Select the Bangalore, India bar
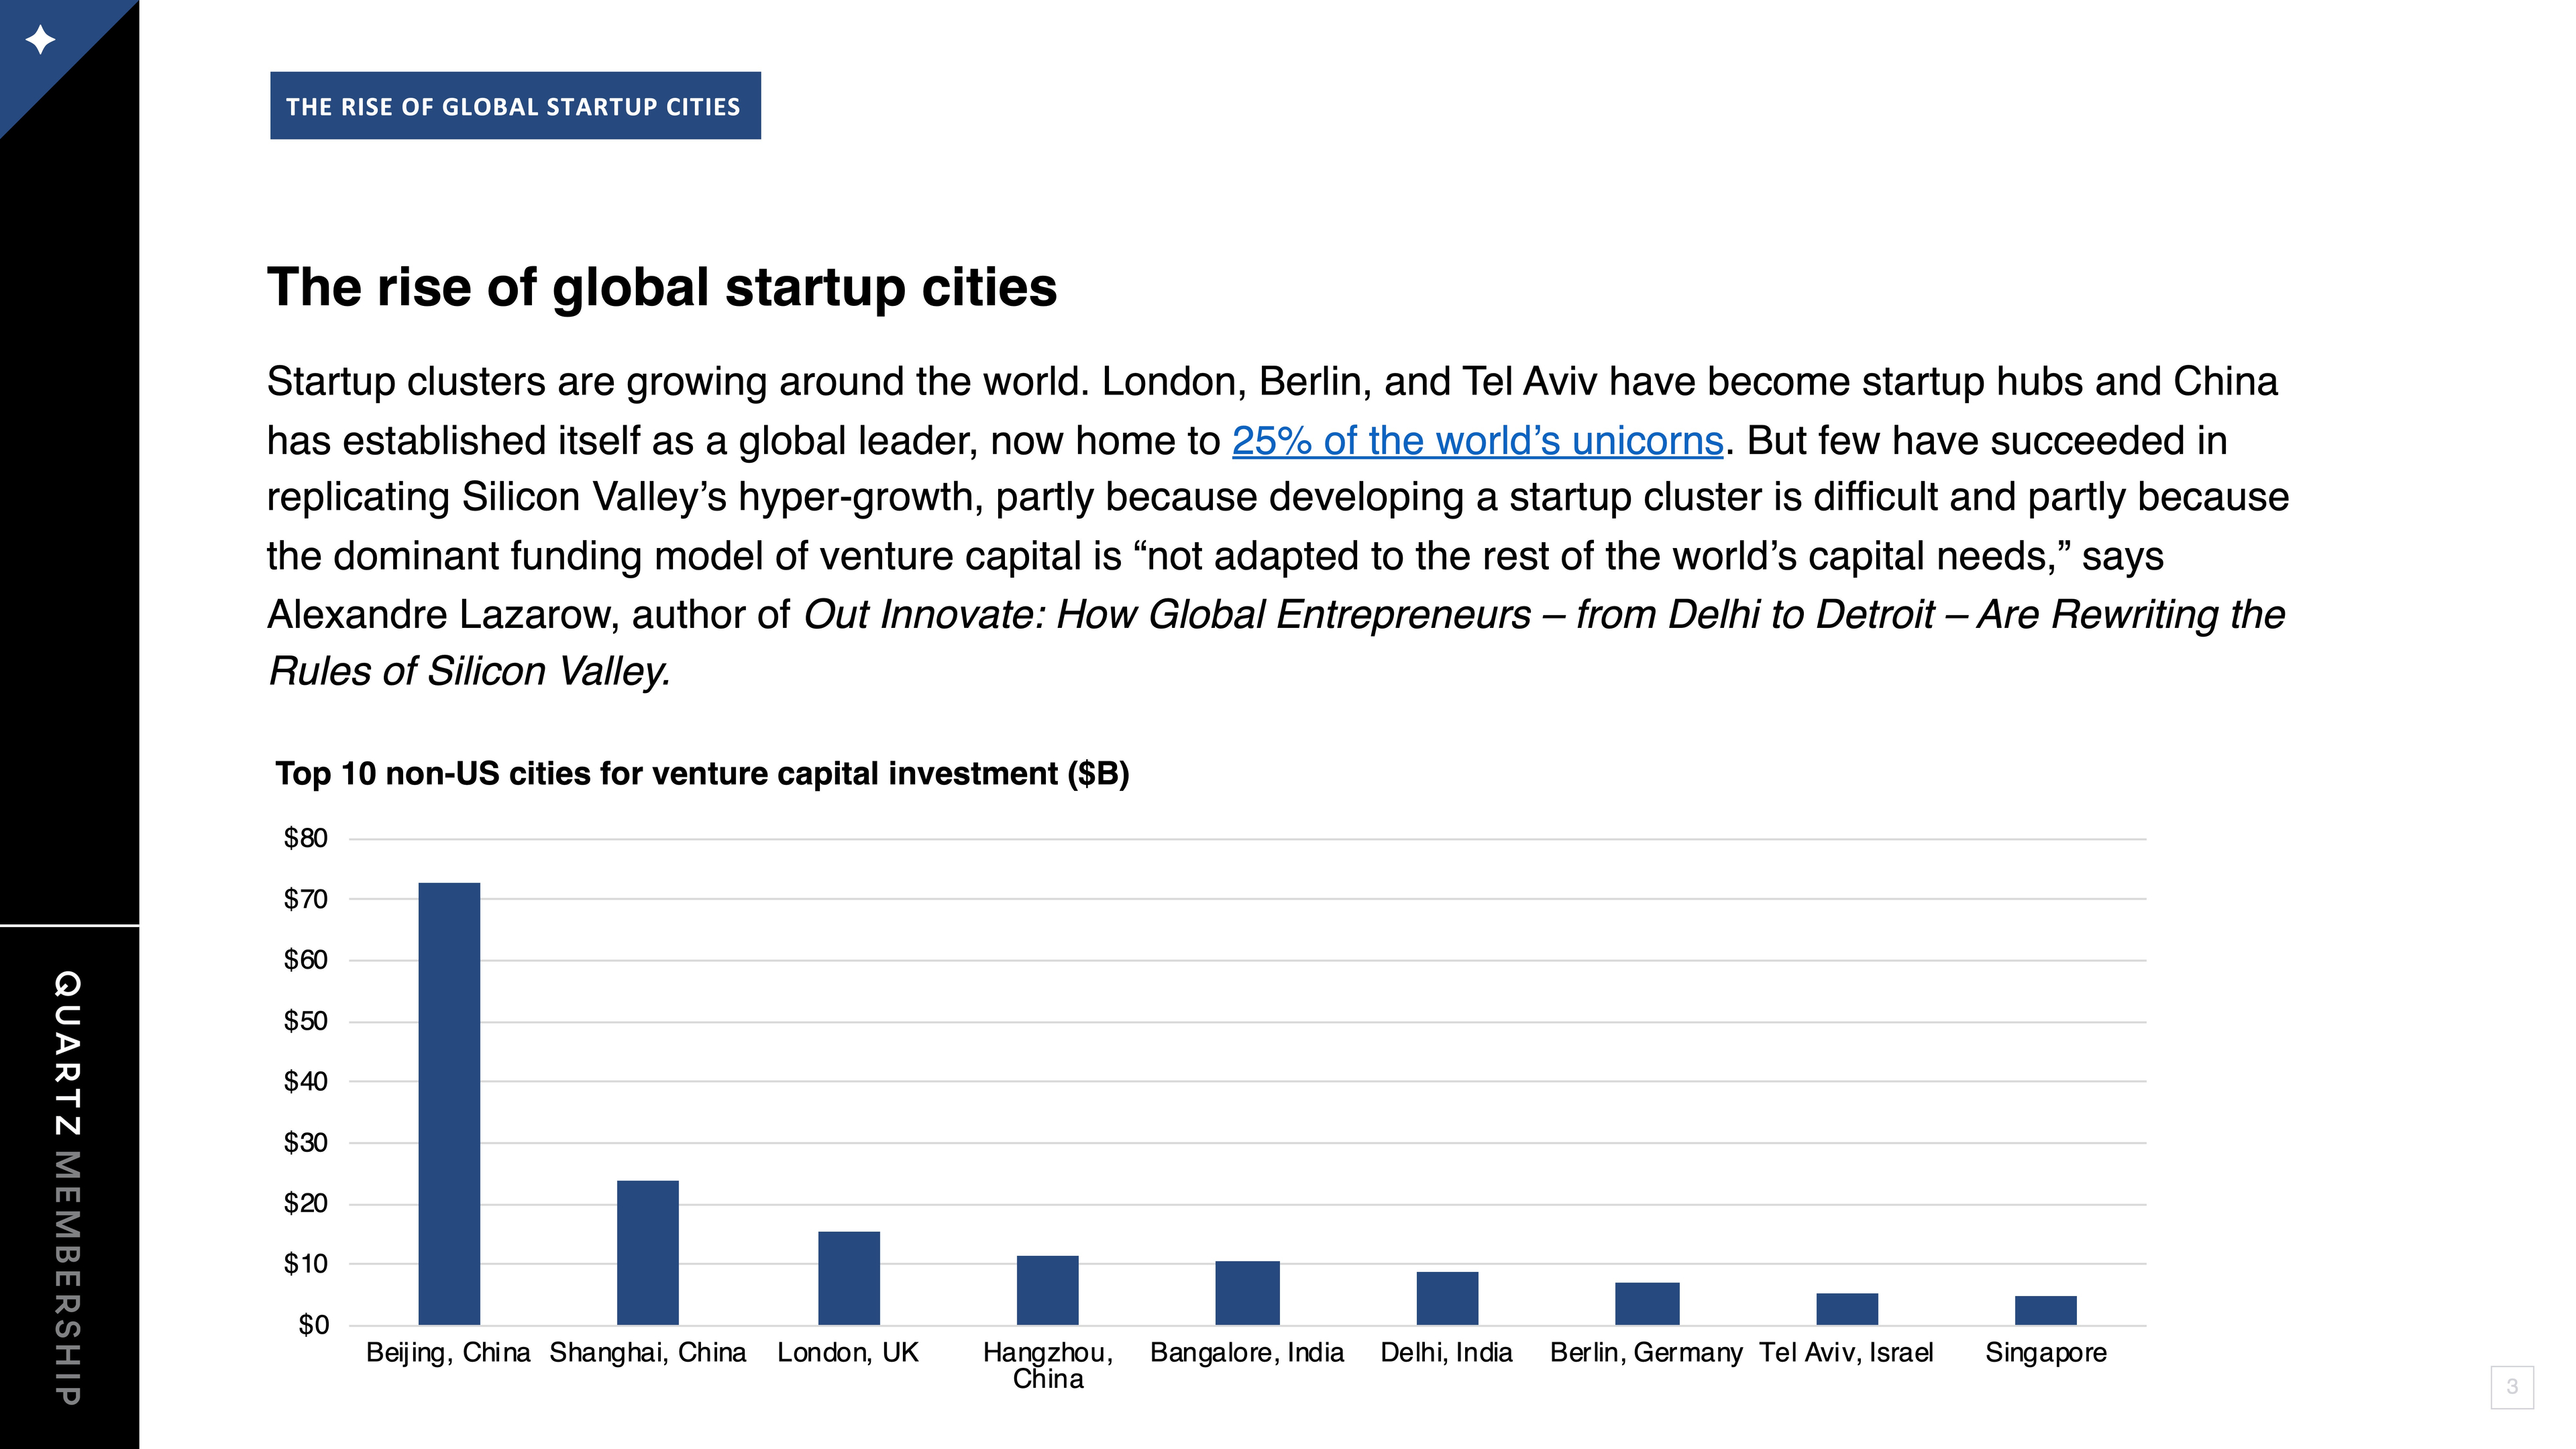The width and height of the screenshot is (2576, 1449). click(1247, 1293)
